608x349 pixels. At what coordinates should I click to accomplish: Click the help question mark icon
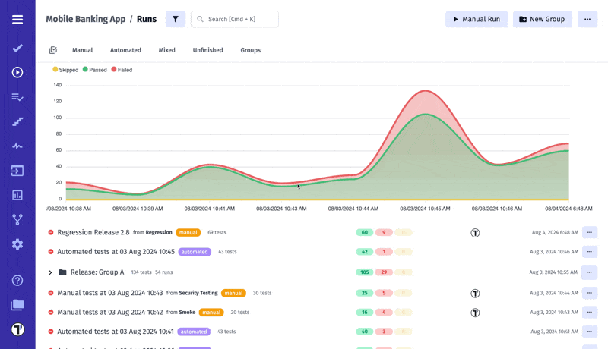pos(17,281)
